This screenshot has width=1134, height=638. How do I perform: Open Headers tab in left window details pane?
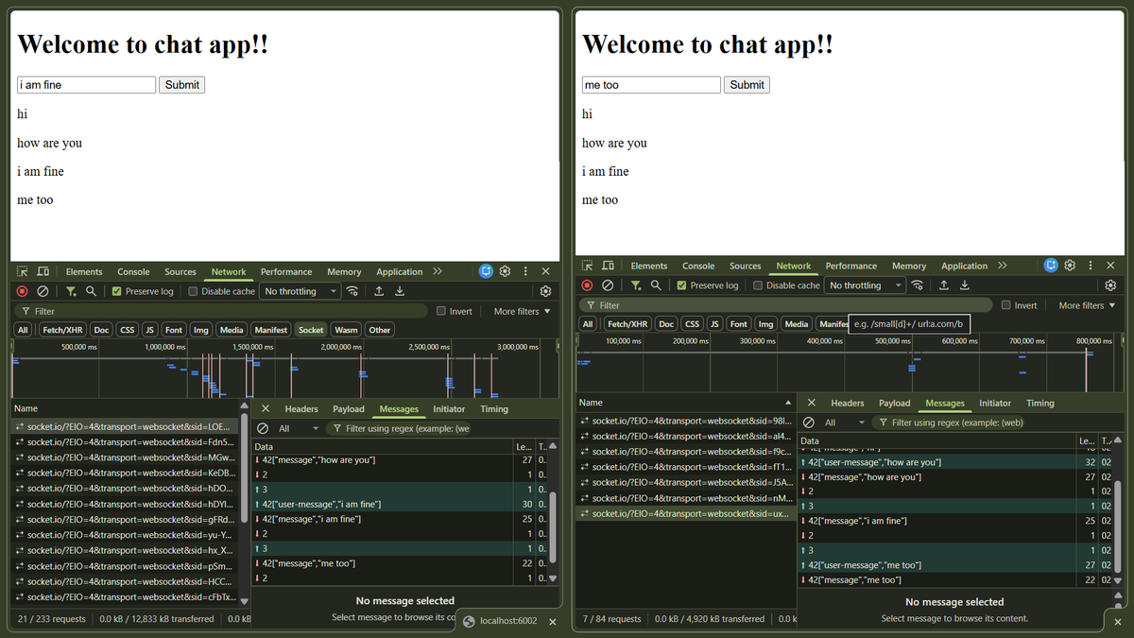tap(301, 409)
